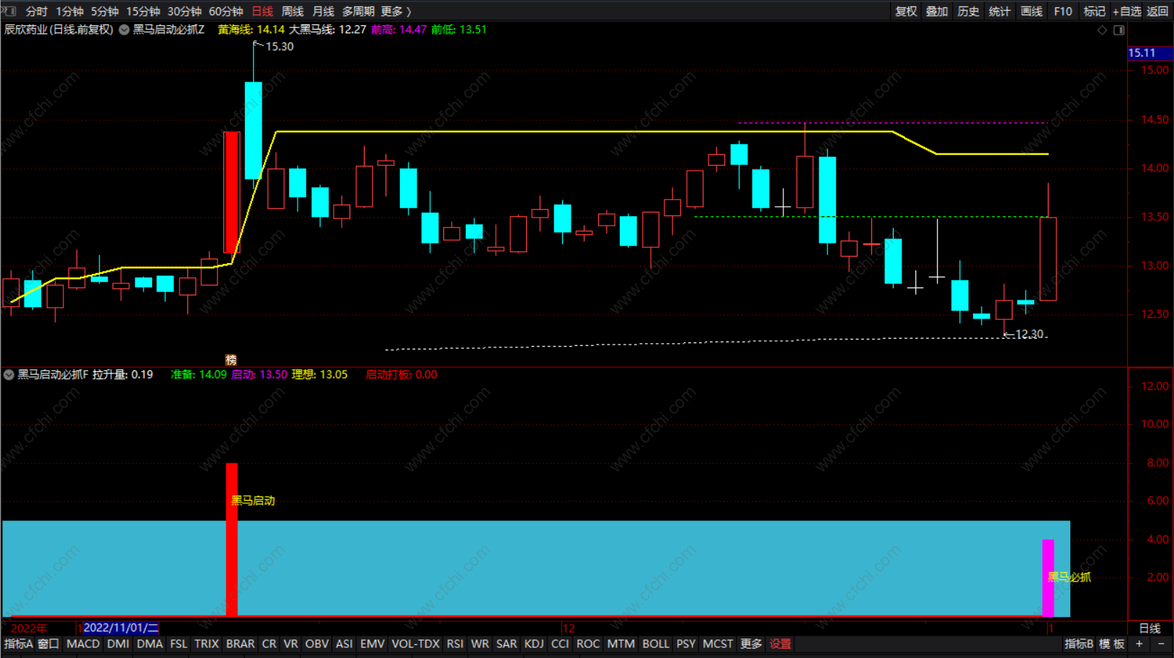Switch to 分时 intraday view
Image resolution: width=1174 pixels, height=658 pixels.
[x=36, y=12]
